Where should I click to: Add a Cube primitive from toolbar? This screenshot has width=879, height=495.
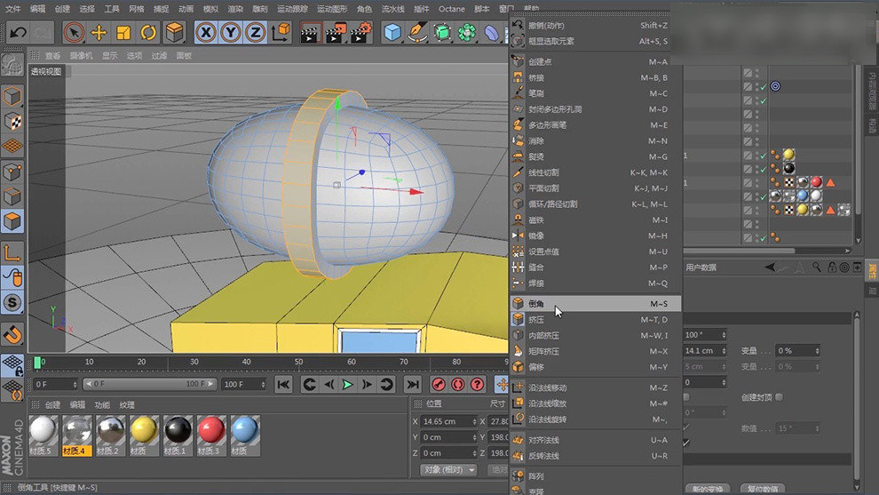392,33
